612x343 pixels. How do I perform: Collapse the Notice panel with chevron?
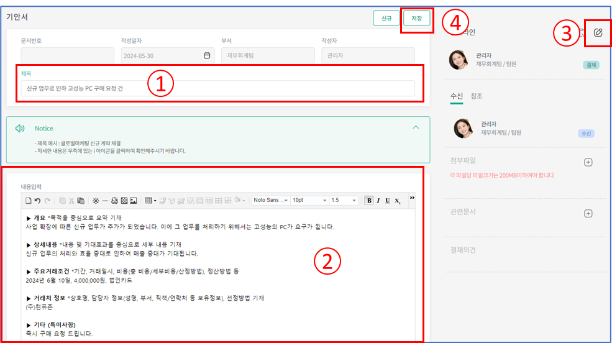(416, 127)
